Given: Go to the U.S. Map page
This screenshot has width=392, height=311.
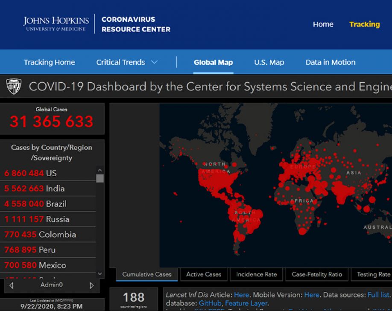Looking at the screenshot, I should tap(269, 62).
